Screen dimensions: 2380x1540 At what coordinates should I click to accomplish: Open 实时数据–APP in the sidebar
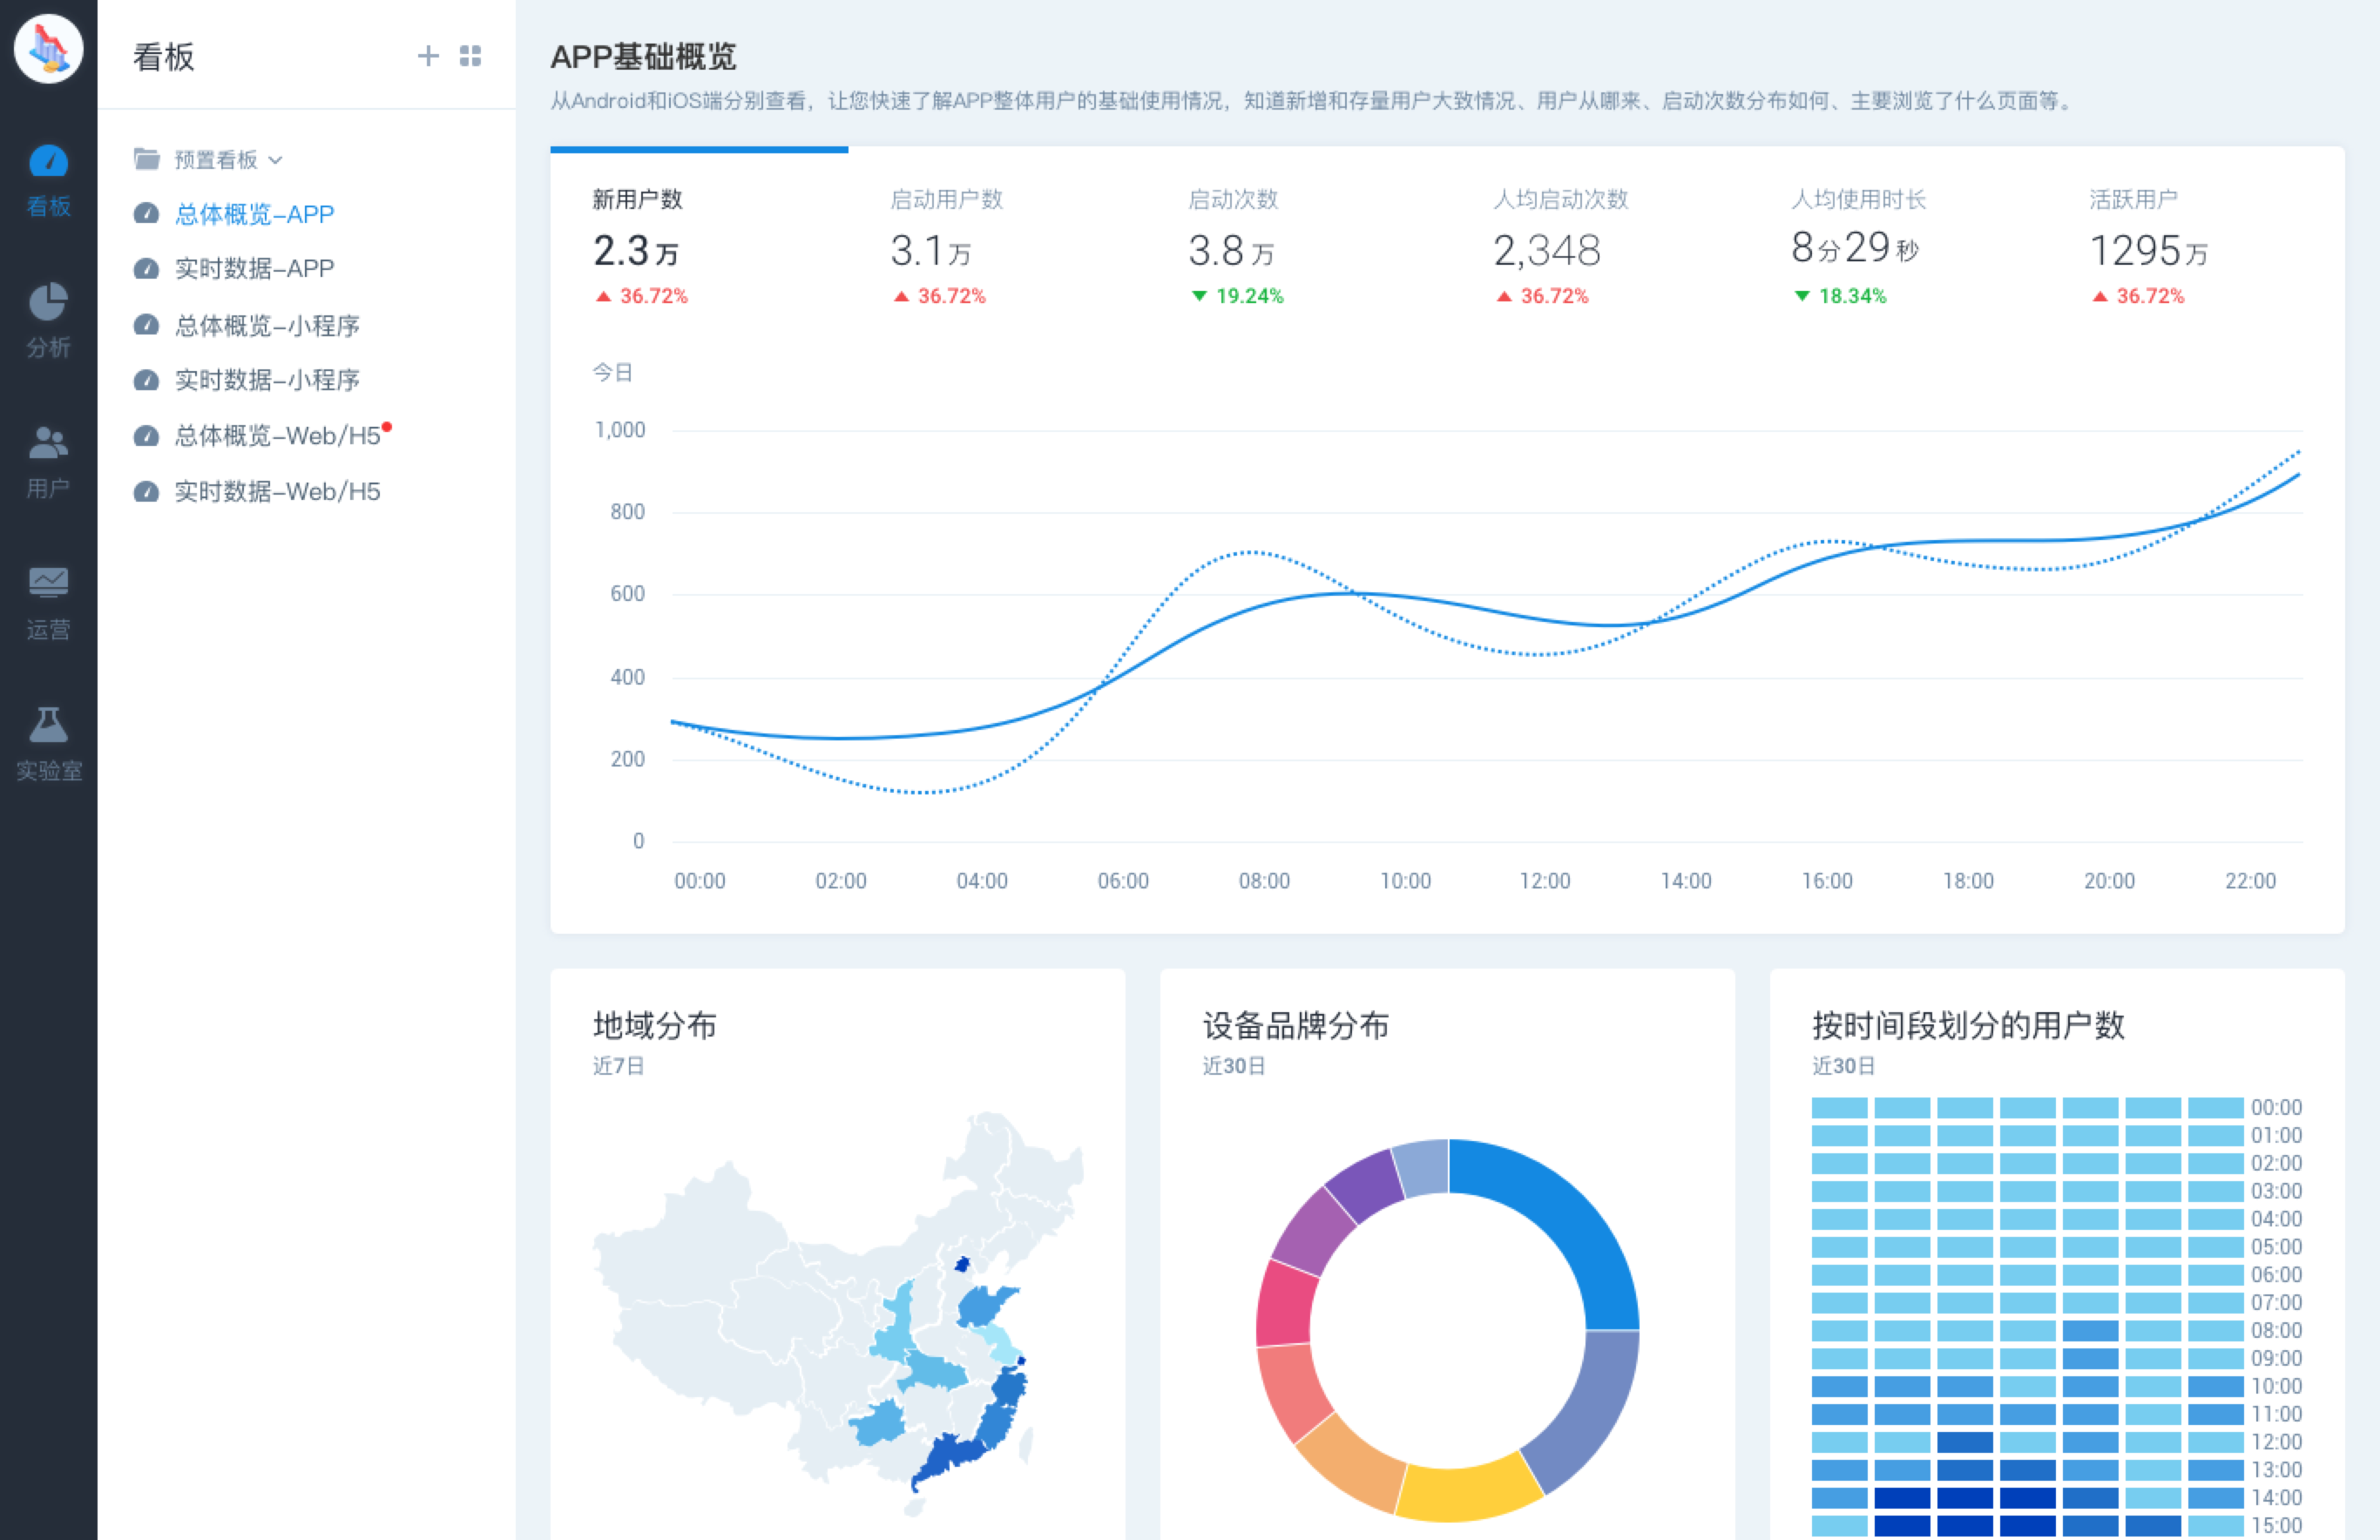(254, 269)
